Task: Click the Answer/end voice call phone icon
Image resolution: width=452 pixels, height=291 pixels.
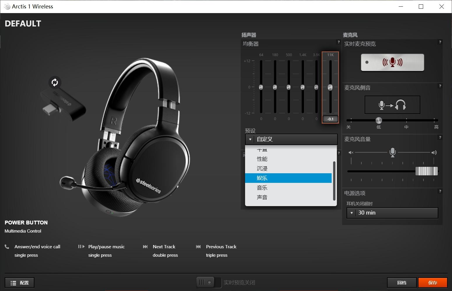Action: [7, 246]
